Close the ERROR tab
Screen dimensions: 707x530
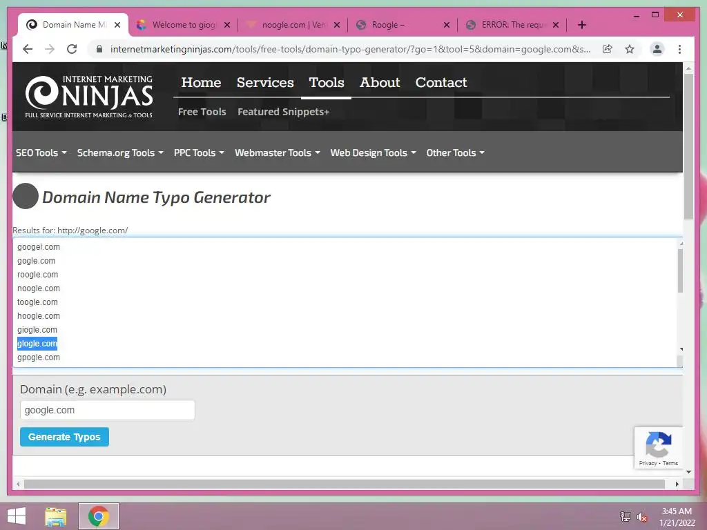click(x=556, y=25)
